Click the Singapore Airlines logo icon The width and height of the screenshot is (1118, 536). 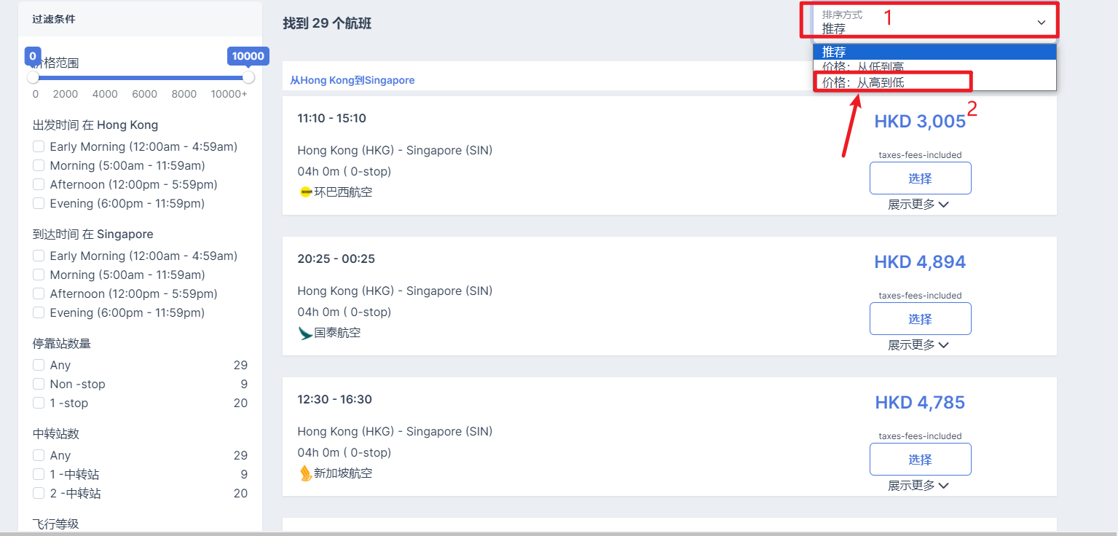(x=305, y=473)
